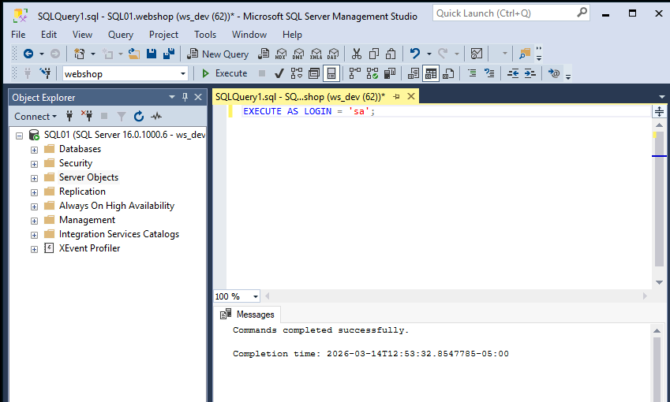The image size is (670, 402).
Task: Click Connect plug icon in Object Explorer
Action: click(x=69, y=116)
